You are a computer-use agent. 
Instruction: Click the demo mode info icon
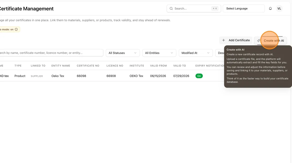pos(16,29)
